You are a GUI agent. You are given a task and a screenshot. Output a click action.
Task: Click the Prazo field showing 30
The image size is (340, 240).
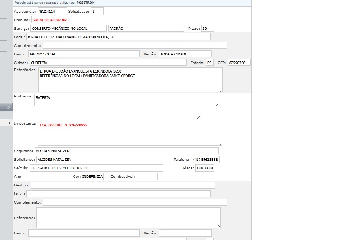click(x=207, y=28)
